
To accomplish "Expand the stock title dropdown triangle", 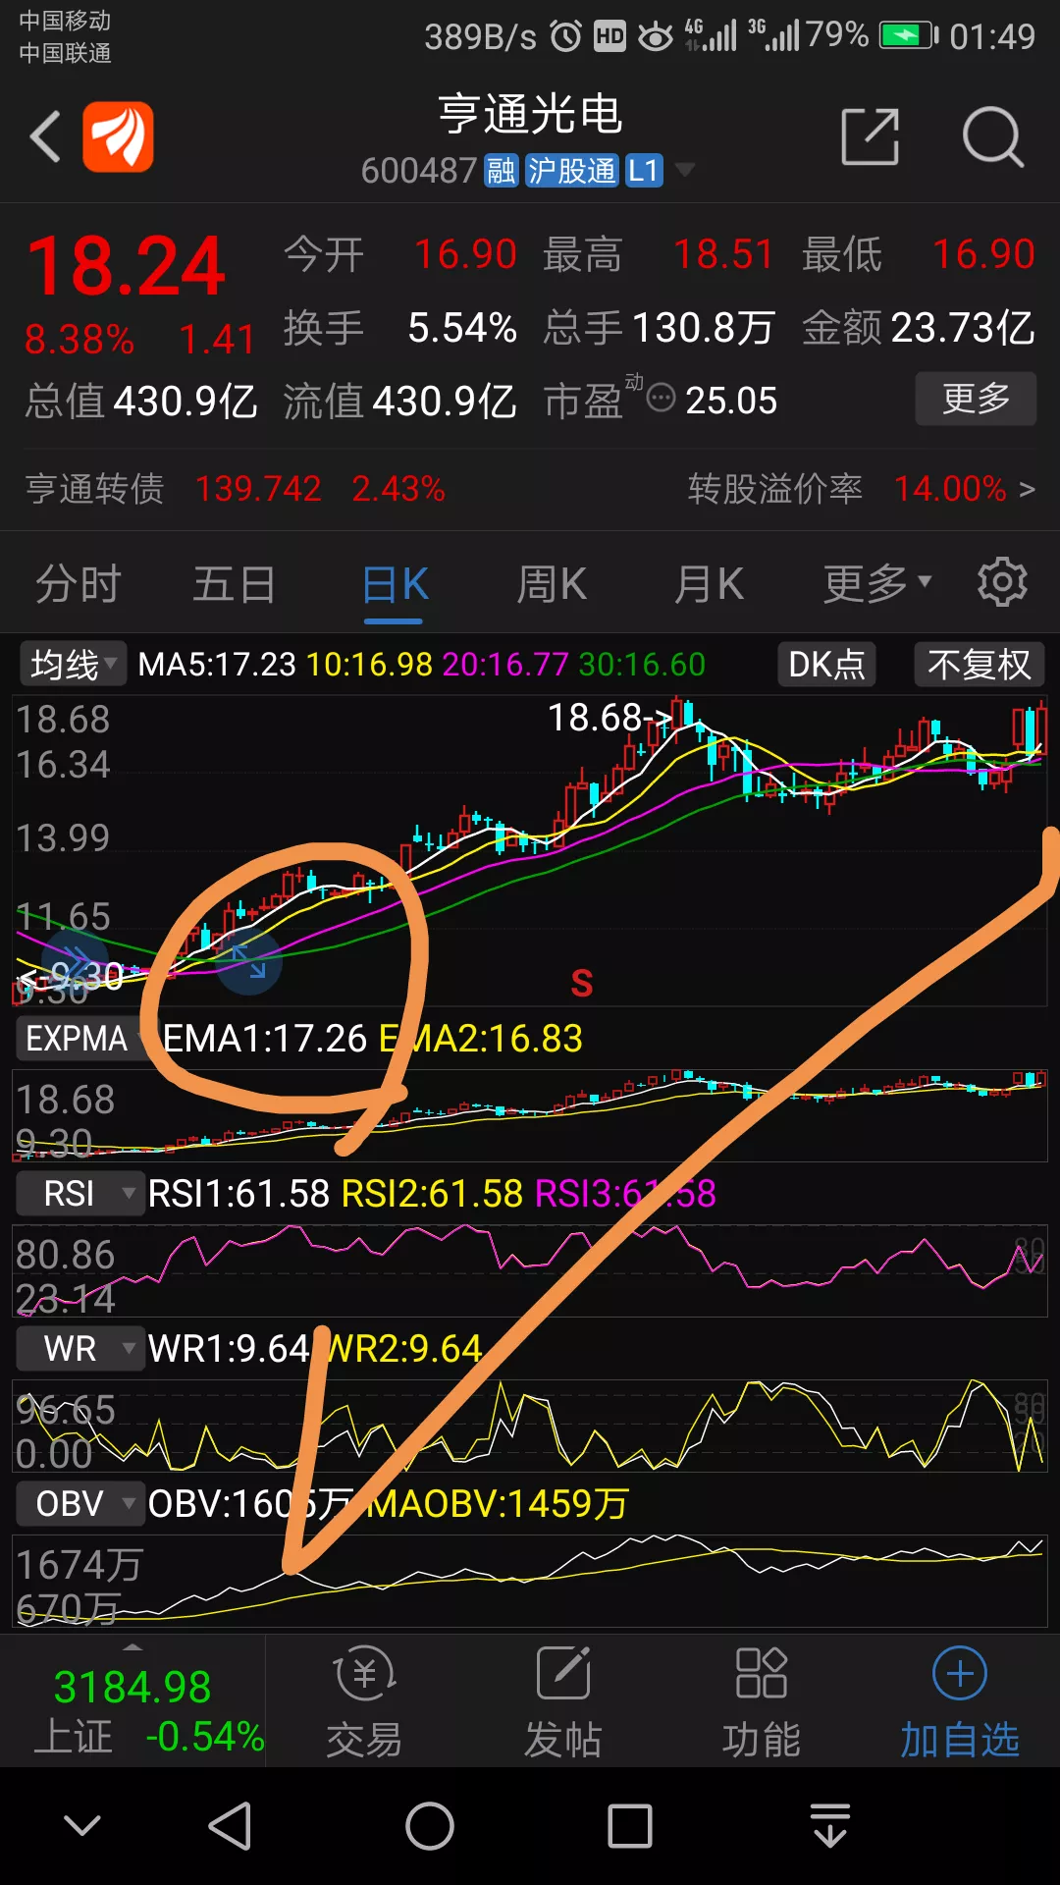I will (x=685, y=170).
